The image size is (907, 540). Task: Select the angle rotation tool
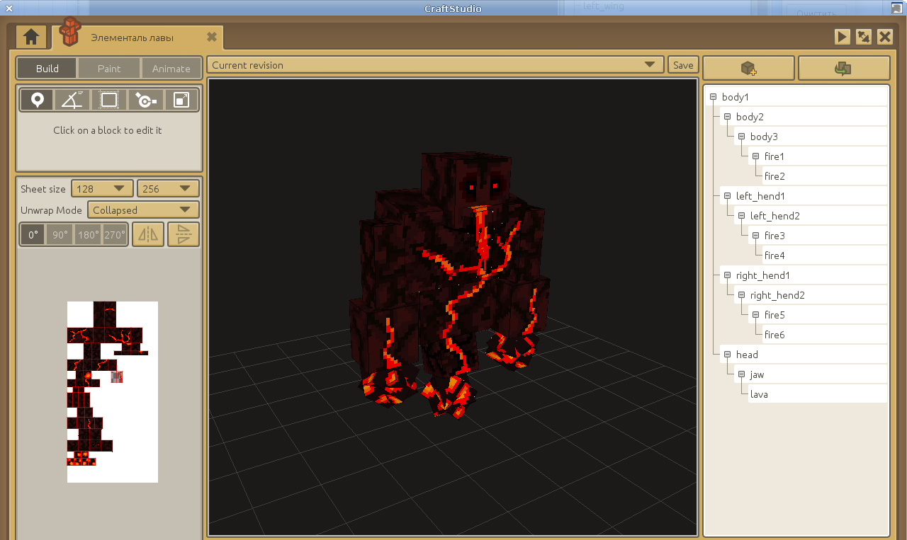pos(72,100)
